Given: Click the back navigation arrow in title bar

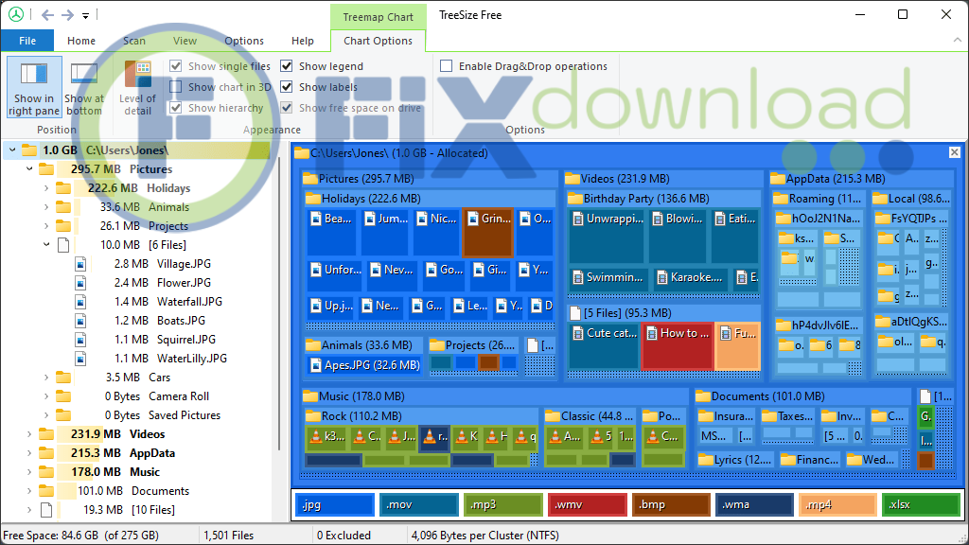Looking at the screenshot, I should 47,15.
